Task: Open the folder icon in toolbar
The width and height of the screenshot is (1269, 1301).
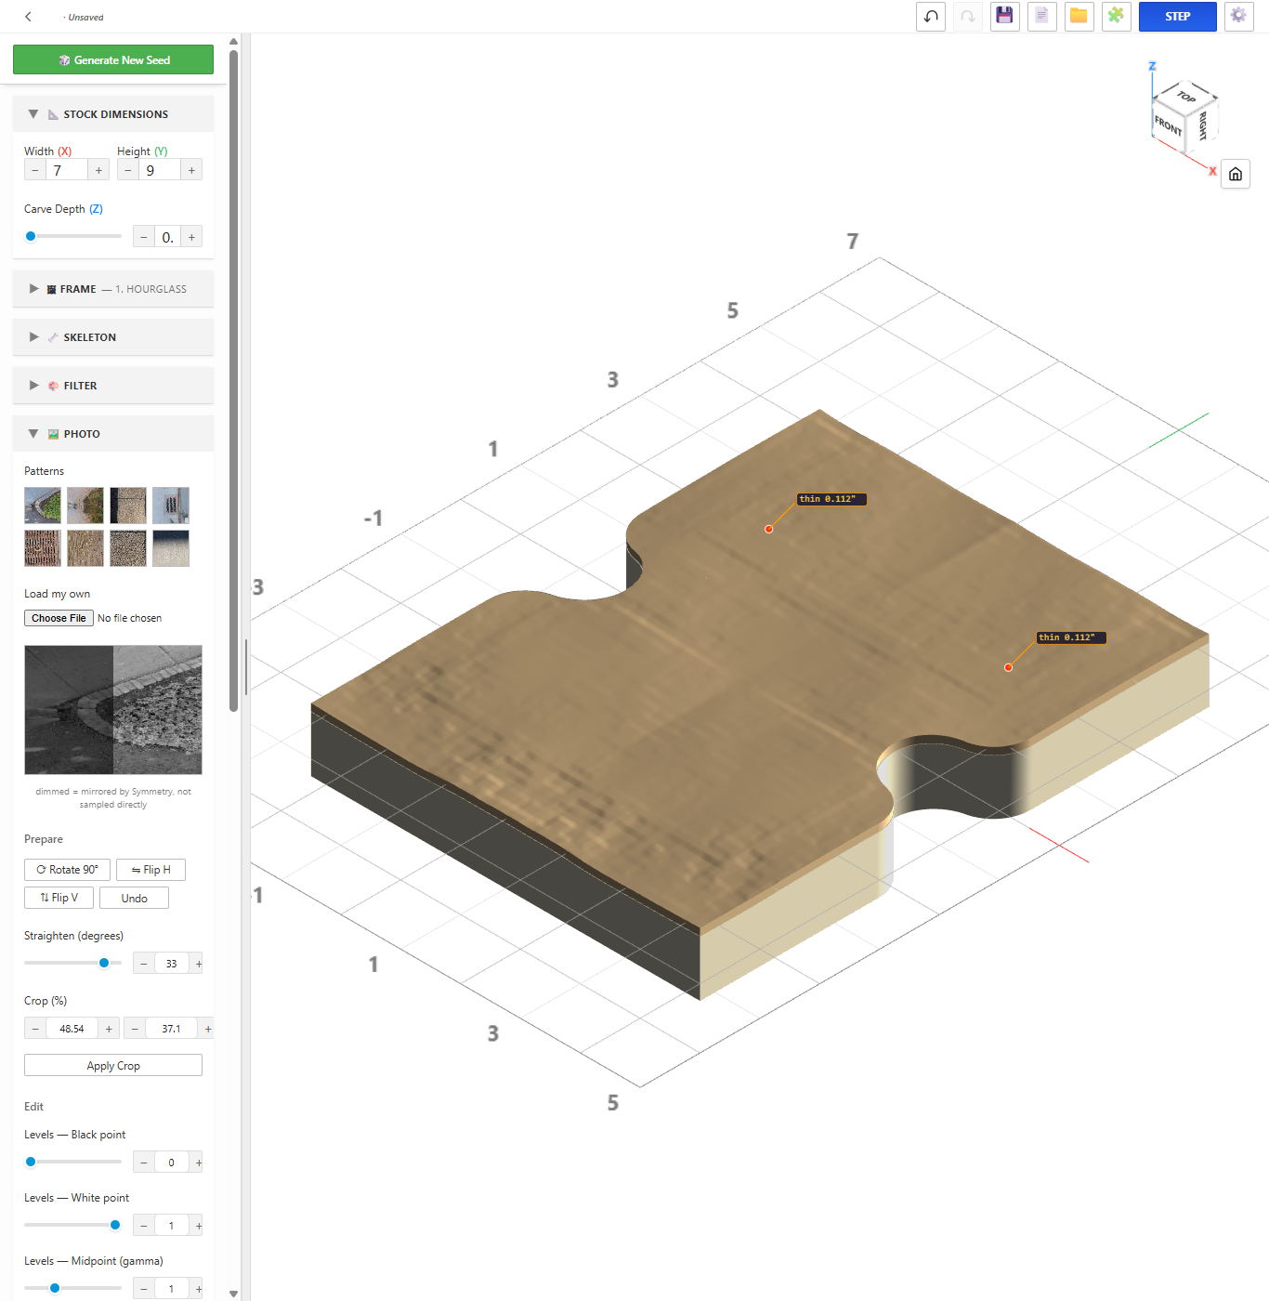Action: 1079,17
